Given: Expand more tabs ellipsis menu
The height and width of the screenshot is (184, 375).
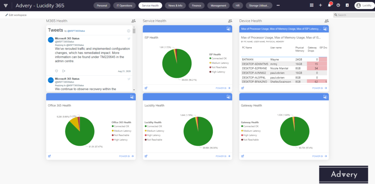Looking at the screenshot, I should pyautogui.click(x=278, y=5).
